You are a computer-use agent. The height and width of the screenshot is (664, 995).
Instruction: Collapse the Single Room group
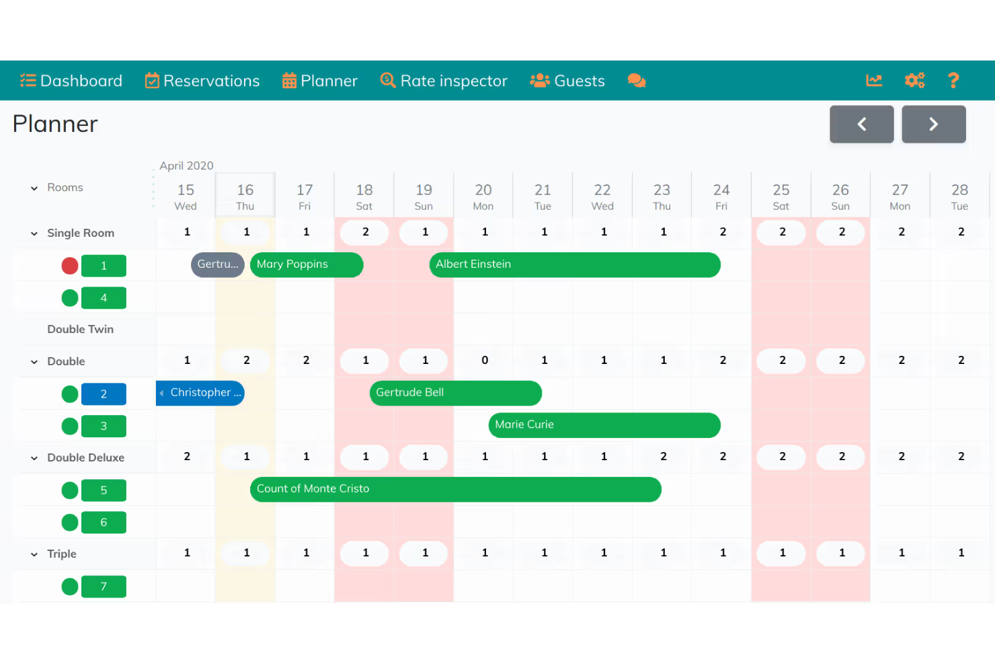[x=34, y=233]
